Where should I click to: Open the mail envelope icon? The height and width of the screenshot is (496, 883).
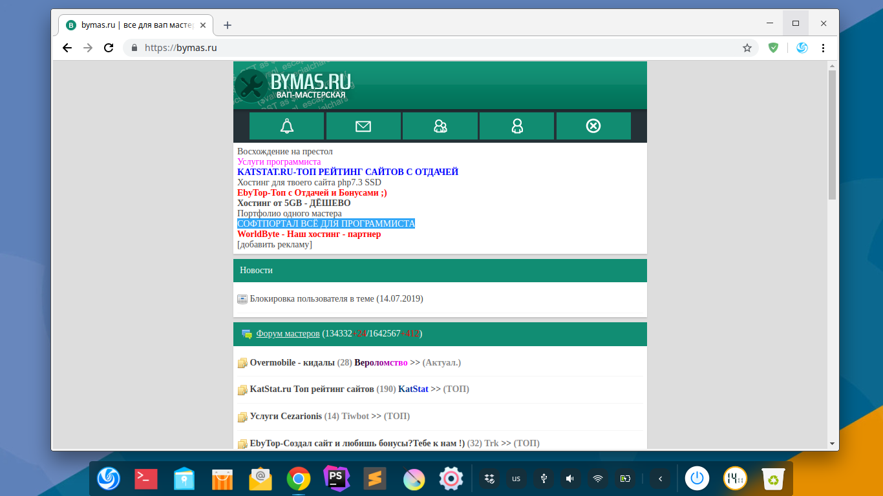363,126
